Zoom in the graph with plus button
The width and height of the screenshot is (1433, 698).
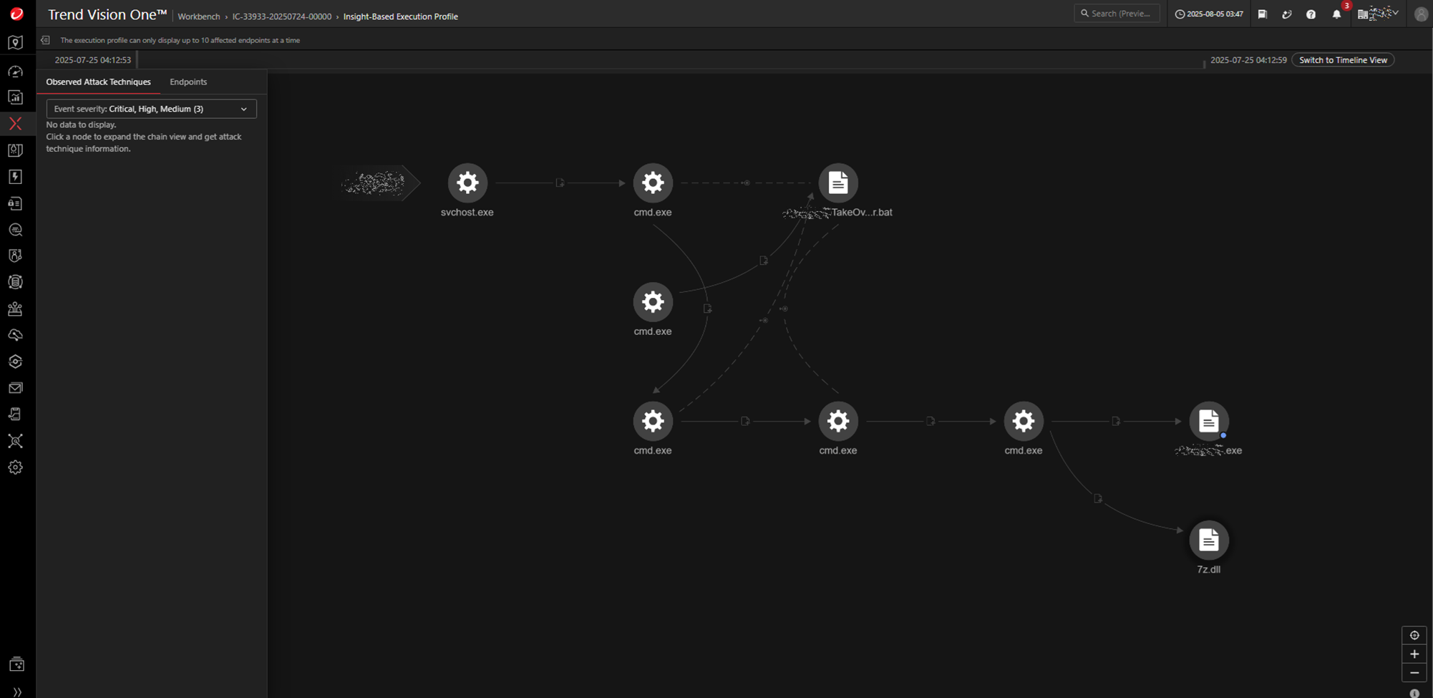point(1414,654)
